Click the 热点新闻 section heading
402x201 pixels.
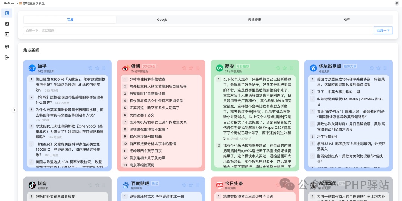click(x=31, y=50)
